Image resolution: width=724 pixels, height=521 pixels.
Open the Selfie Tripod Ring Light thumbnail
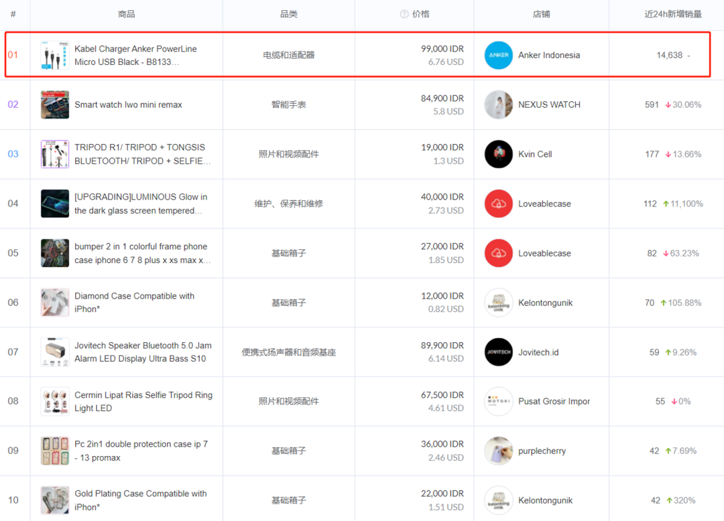(55, 401)
